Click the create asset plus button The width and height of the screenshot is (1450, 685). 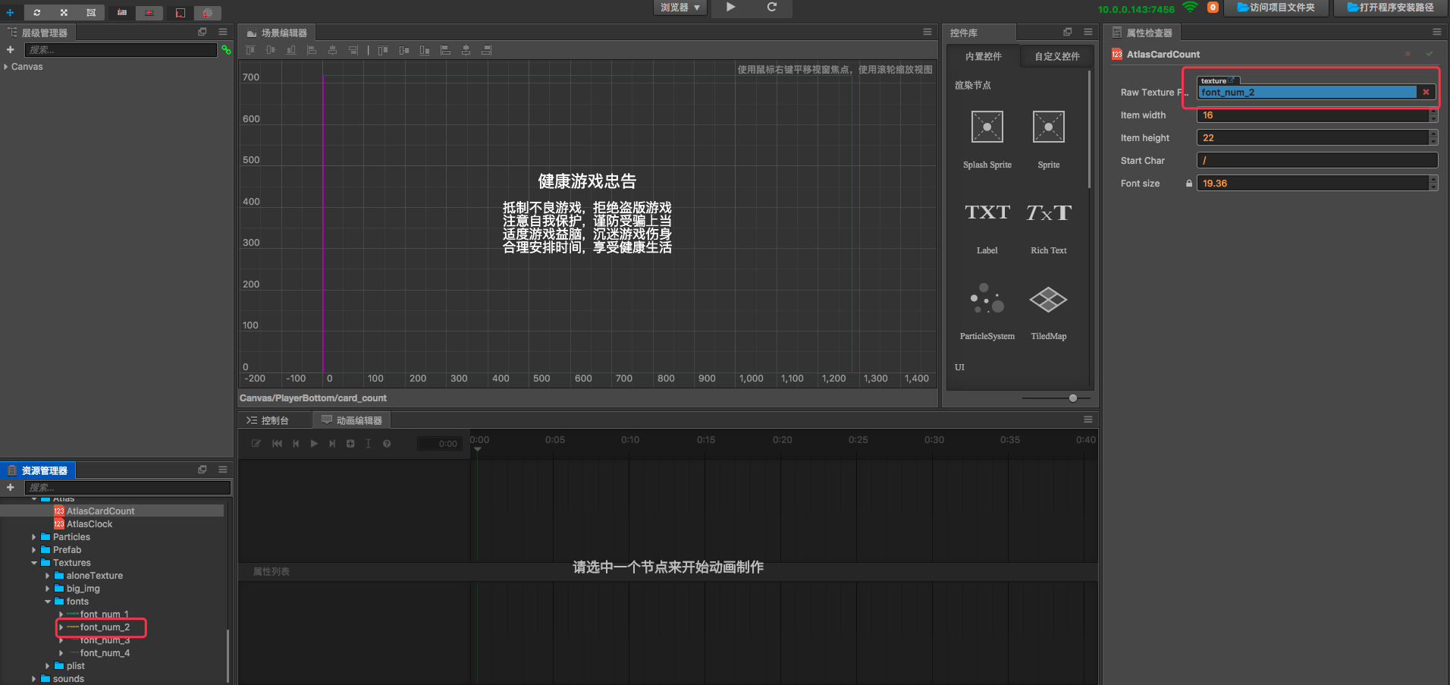[11, 488]
